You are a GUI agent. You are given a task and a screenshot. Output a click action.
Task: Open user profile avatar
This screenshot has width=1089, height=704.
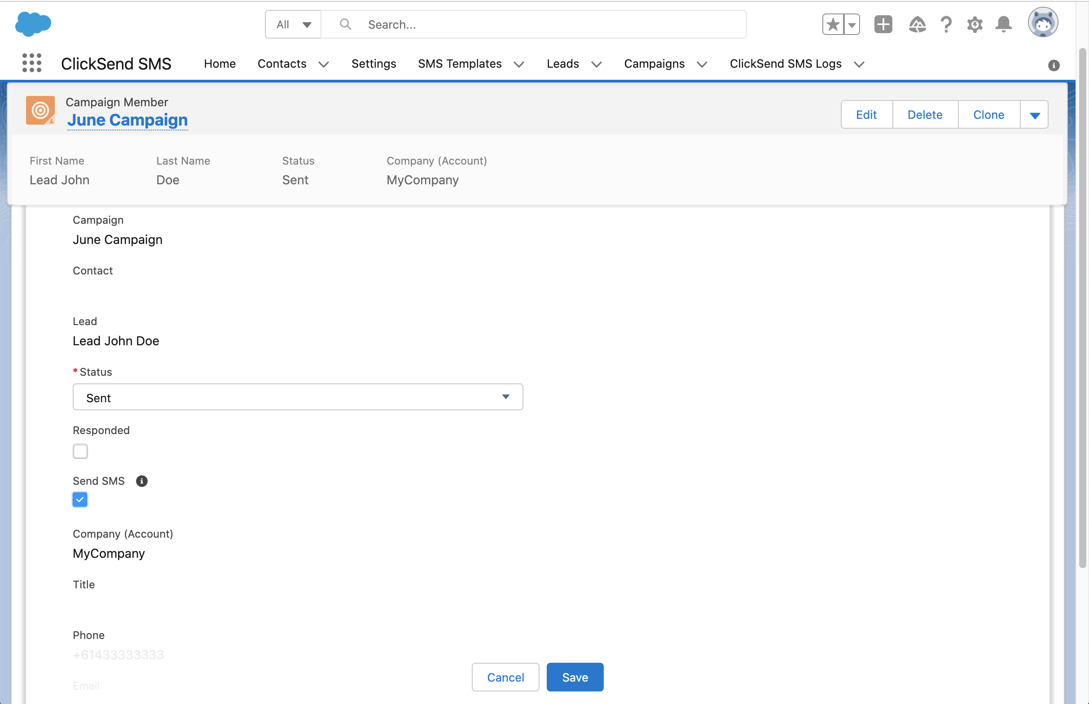1043,22
